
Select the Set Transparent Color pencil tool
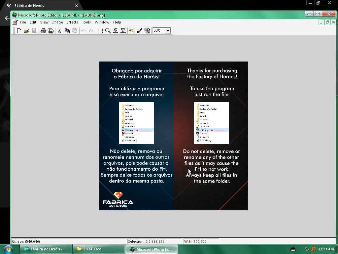(x=140, y=31)
